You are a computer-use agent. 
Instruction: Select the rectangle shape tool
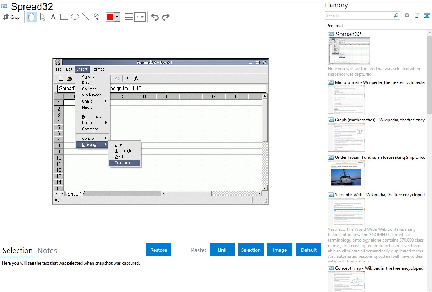tap(64, 17)
